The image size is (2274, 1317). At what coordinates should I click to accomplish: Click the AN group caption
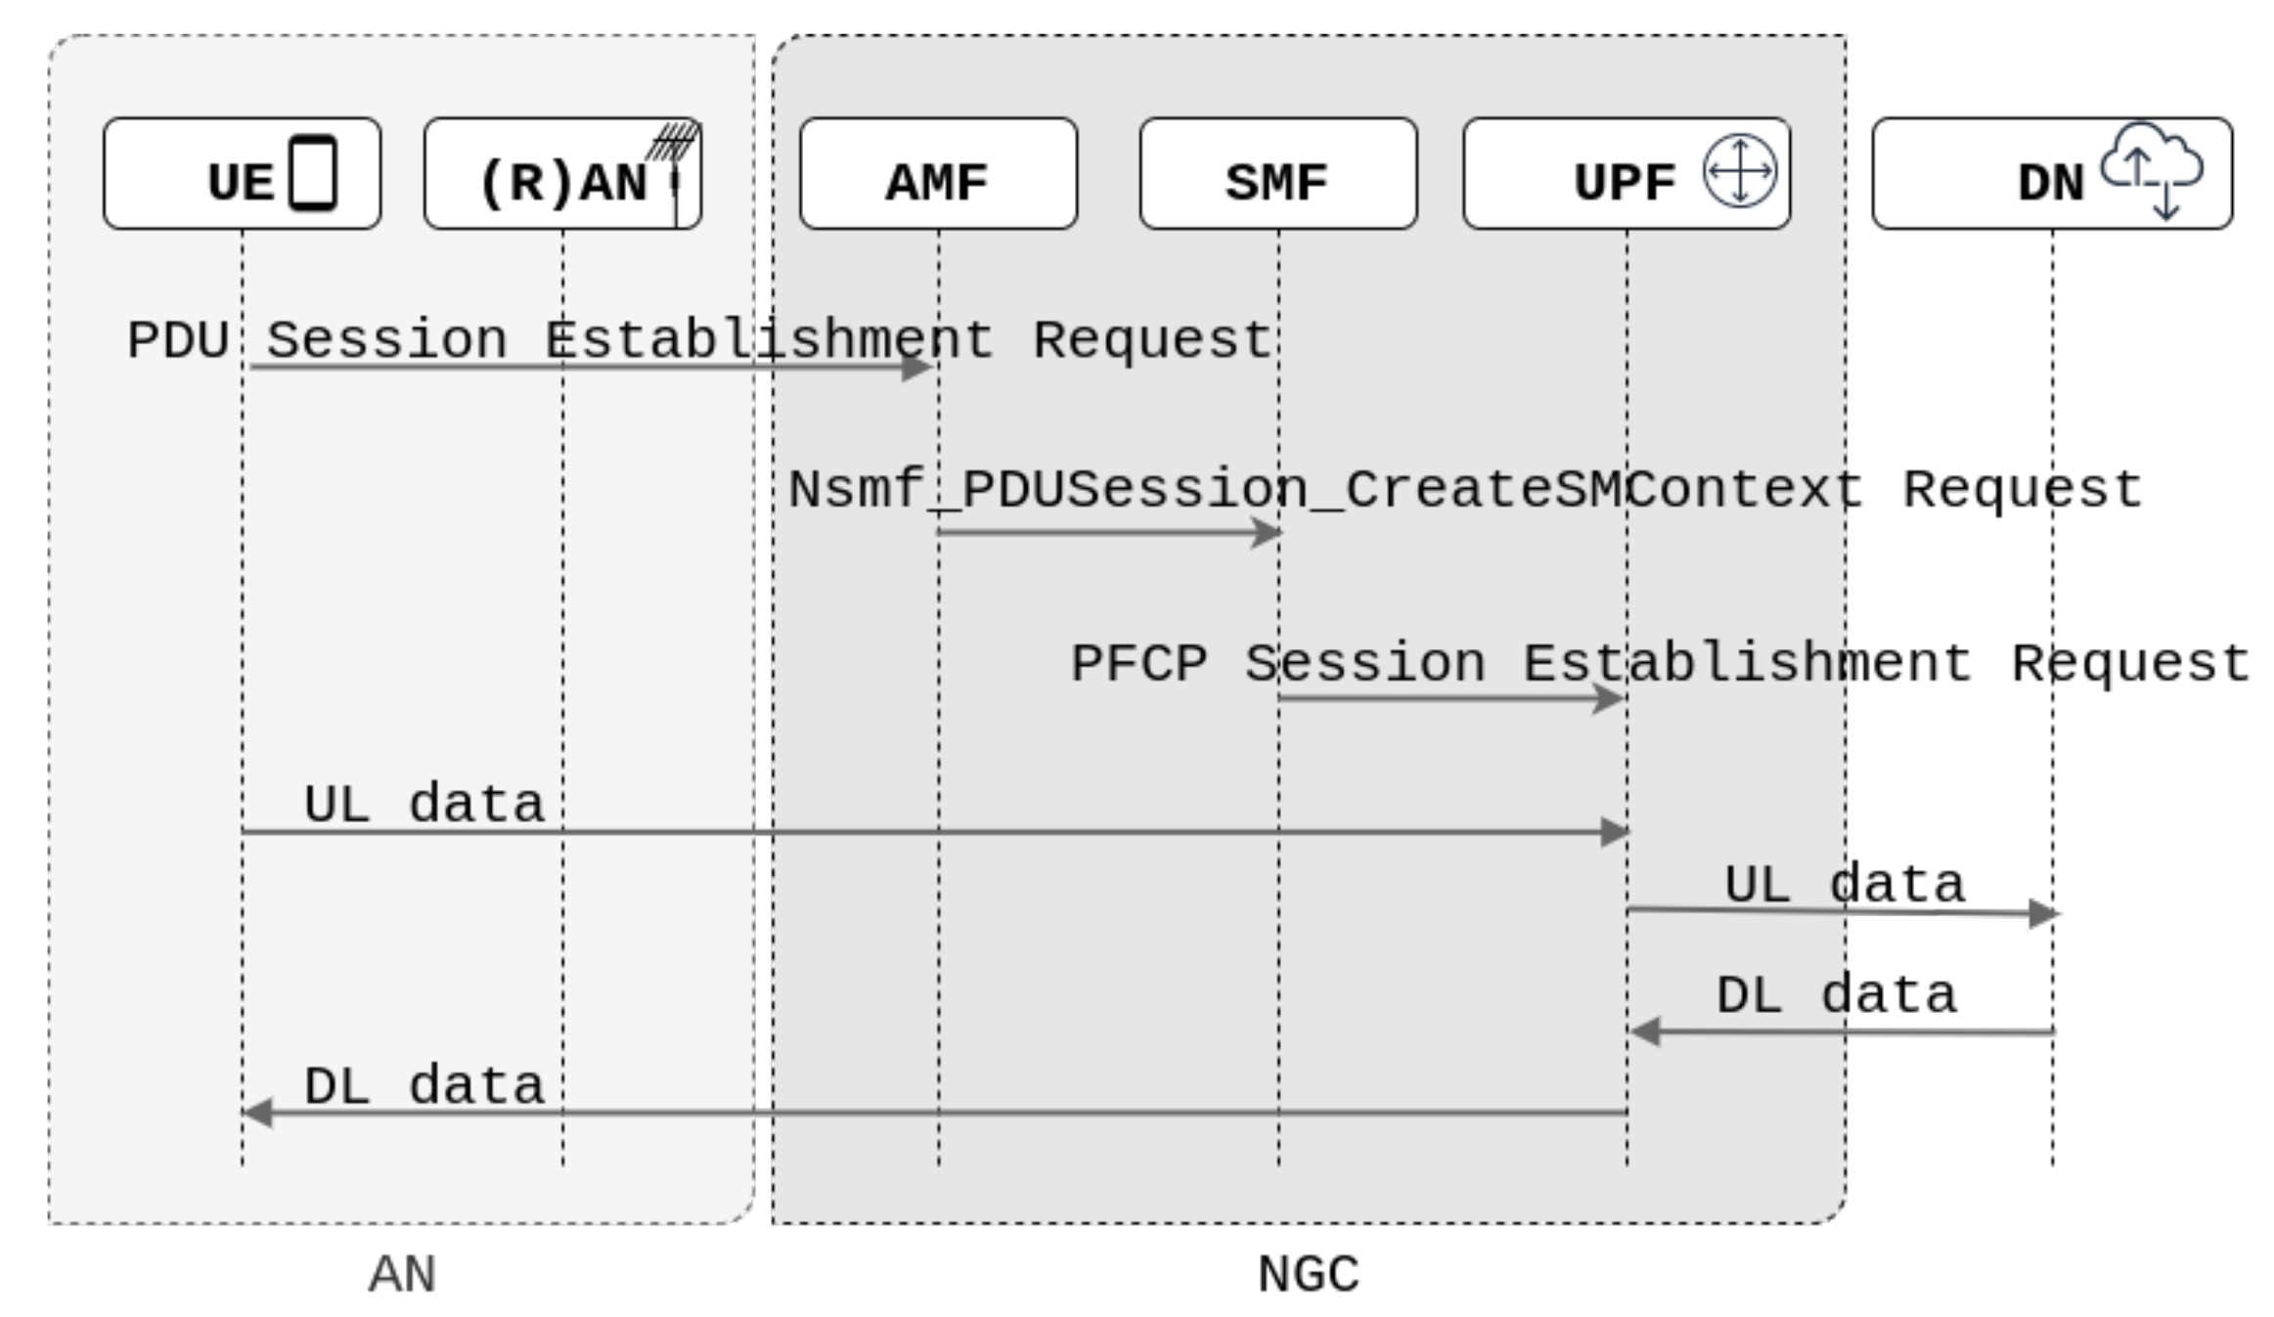point(402,1274)
